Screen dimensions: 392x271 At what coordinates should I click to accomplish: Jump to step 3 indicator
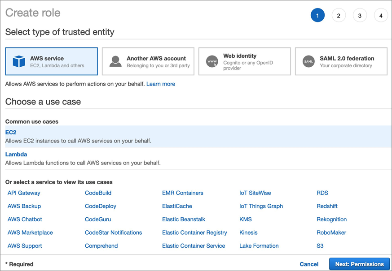(360, 16)
